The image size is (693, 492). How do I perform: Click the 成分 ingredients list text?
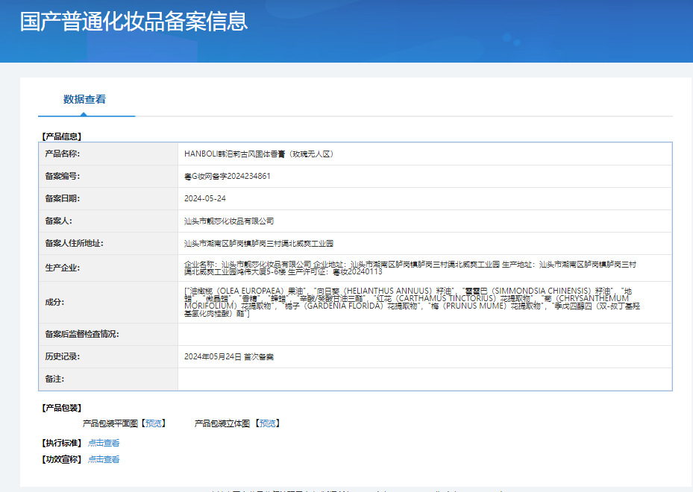coord(410,302)
